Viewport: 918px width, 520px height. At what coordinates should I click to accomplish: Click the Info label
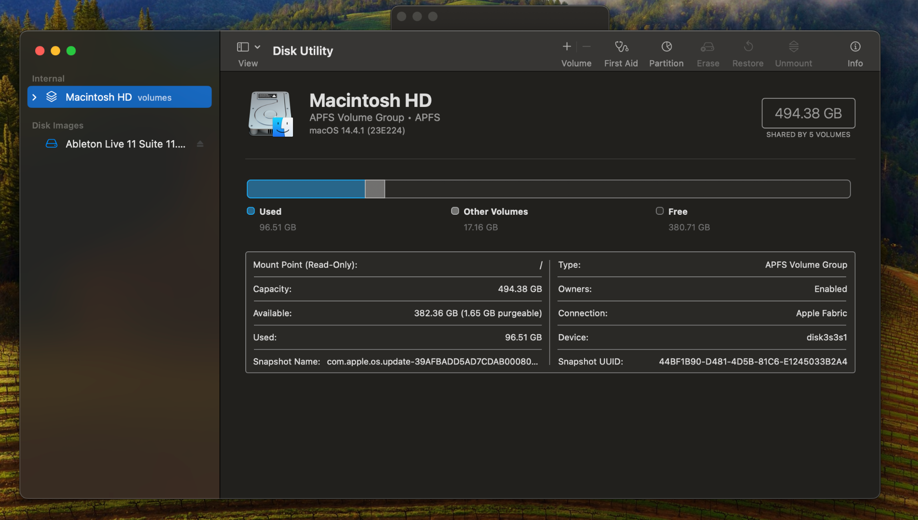pos(855,64)
